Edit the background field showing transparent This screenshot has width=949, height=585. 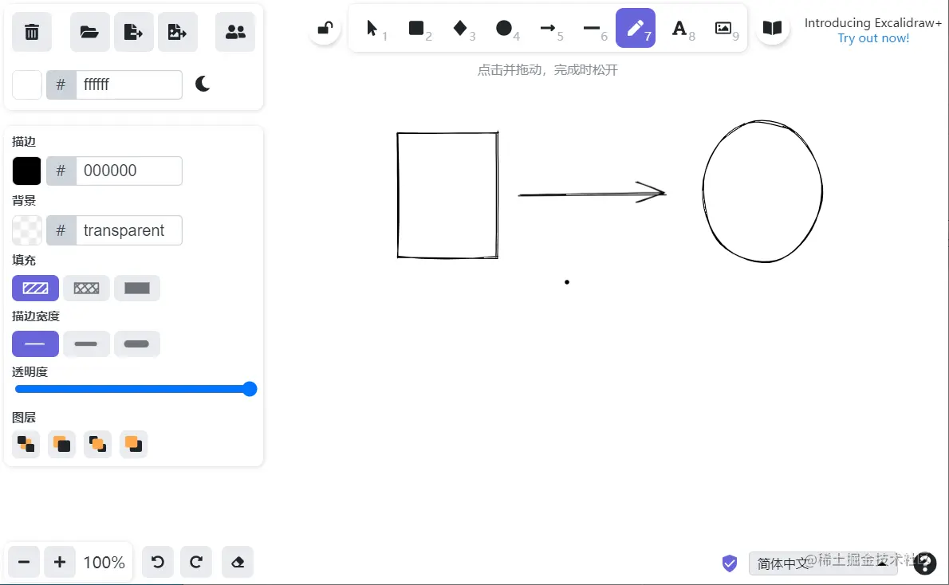click(129, 230)
